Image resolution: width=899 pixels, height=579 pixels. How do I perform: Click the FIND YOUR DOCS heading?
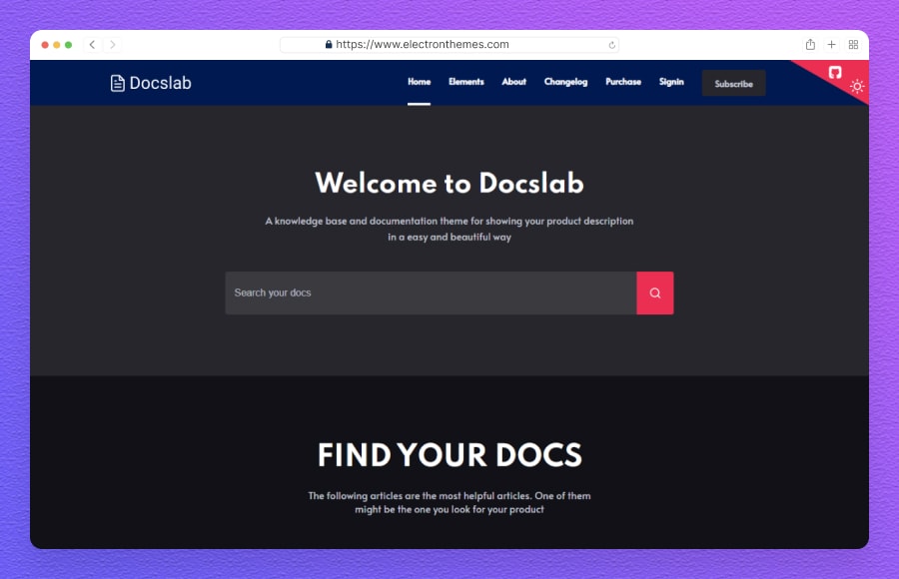click(449, 455)
